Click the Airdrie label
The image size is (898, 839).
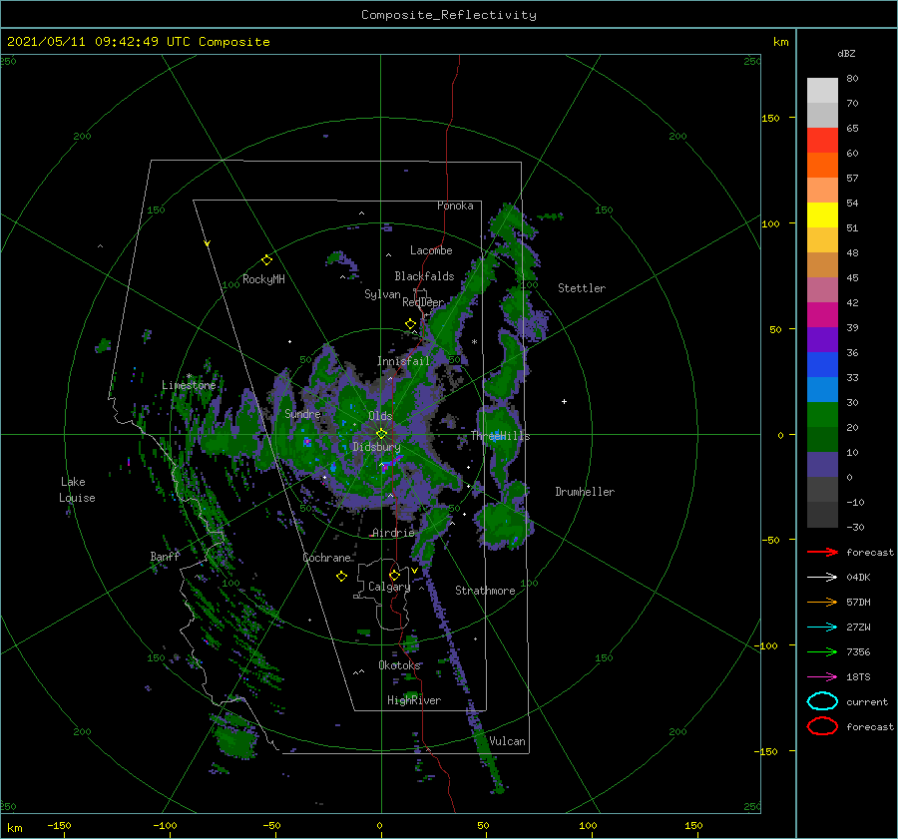tap(393, 533)
